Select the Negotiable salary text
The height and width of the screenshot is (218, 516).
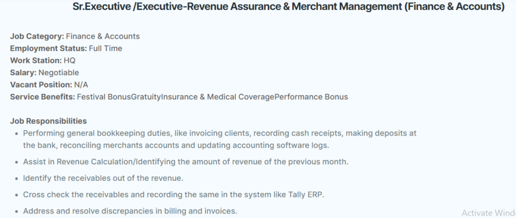58,73
